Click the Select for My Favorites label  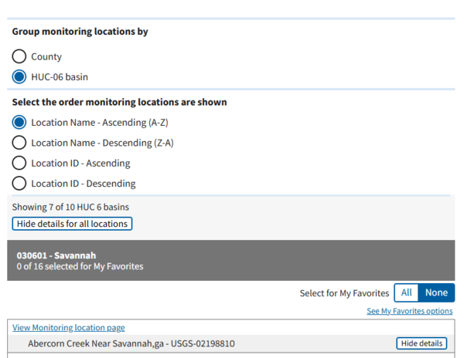[x=344, y=293]
